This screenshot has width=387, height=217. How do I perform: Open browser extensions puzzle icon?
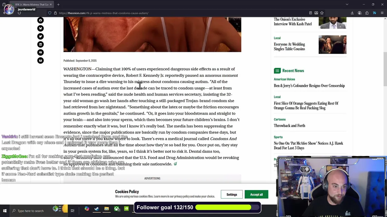(367, 13)
